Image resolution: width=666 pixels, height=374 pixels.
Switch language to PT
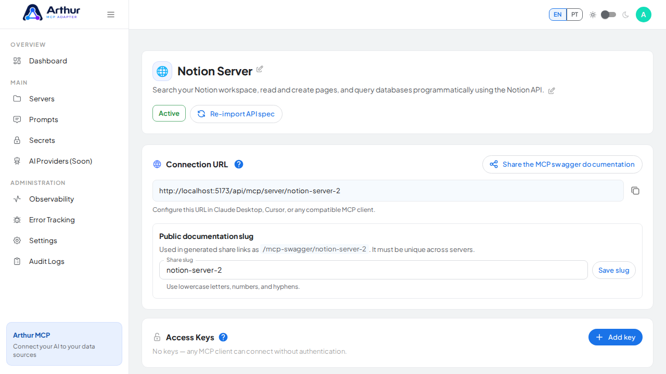pos(574,15)
